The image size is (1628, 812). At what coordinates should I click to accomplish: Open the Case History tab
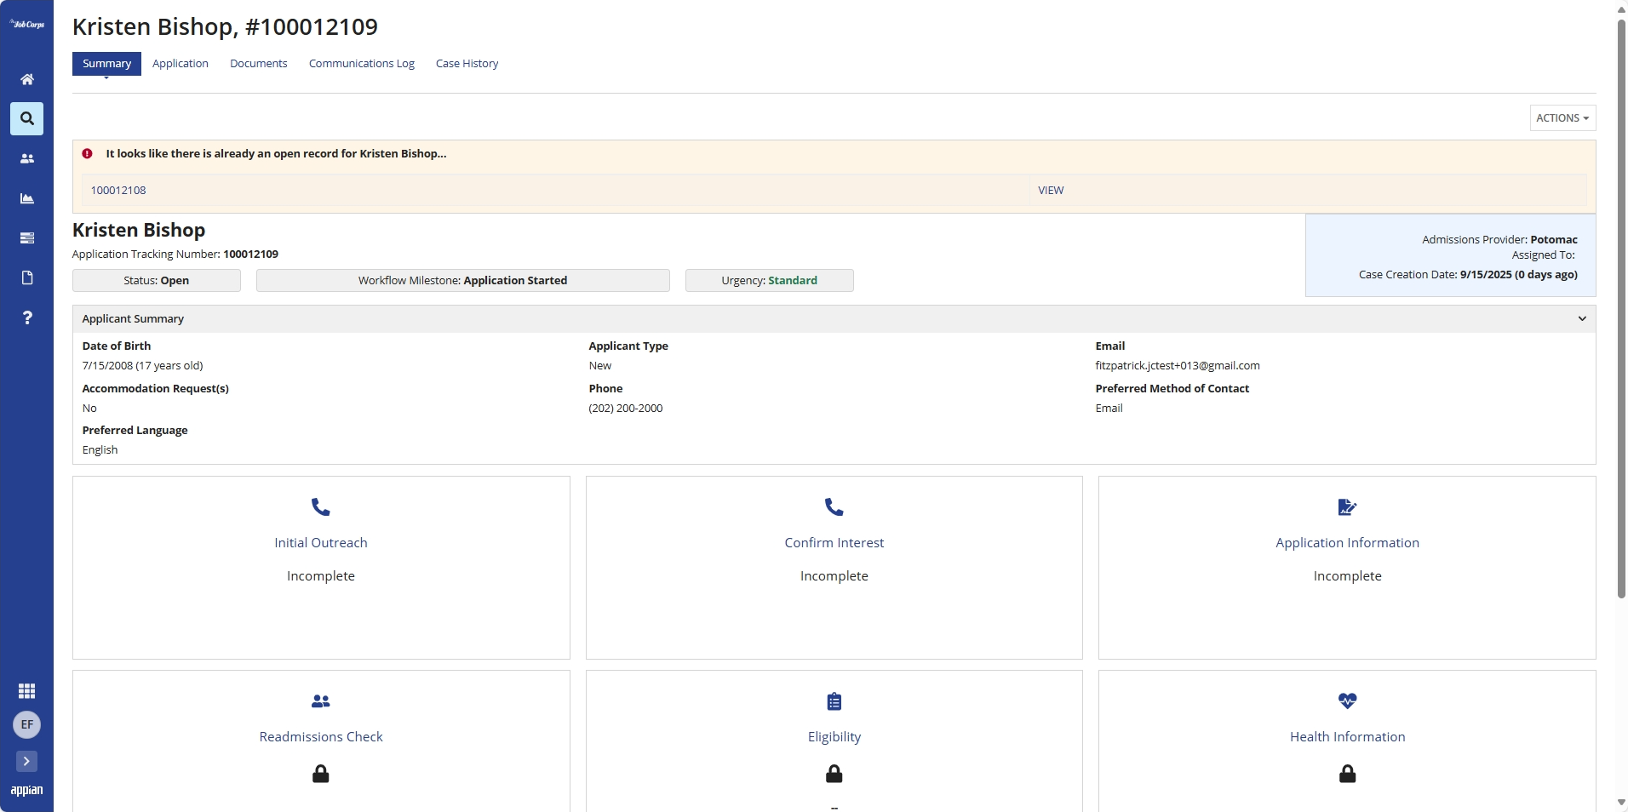[467, 64]
